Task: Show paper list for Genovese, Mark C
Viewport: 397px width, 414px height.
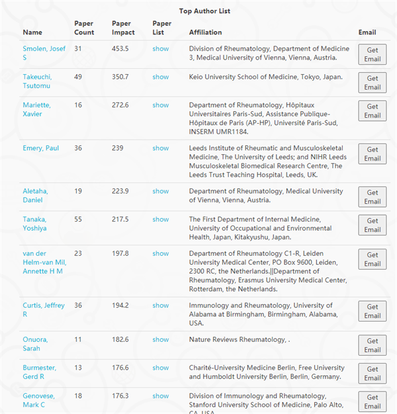Action: click(161, 396)
